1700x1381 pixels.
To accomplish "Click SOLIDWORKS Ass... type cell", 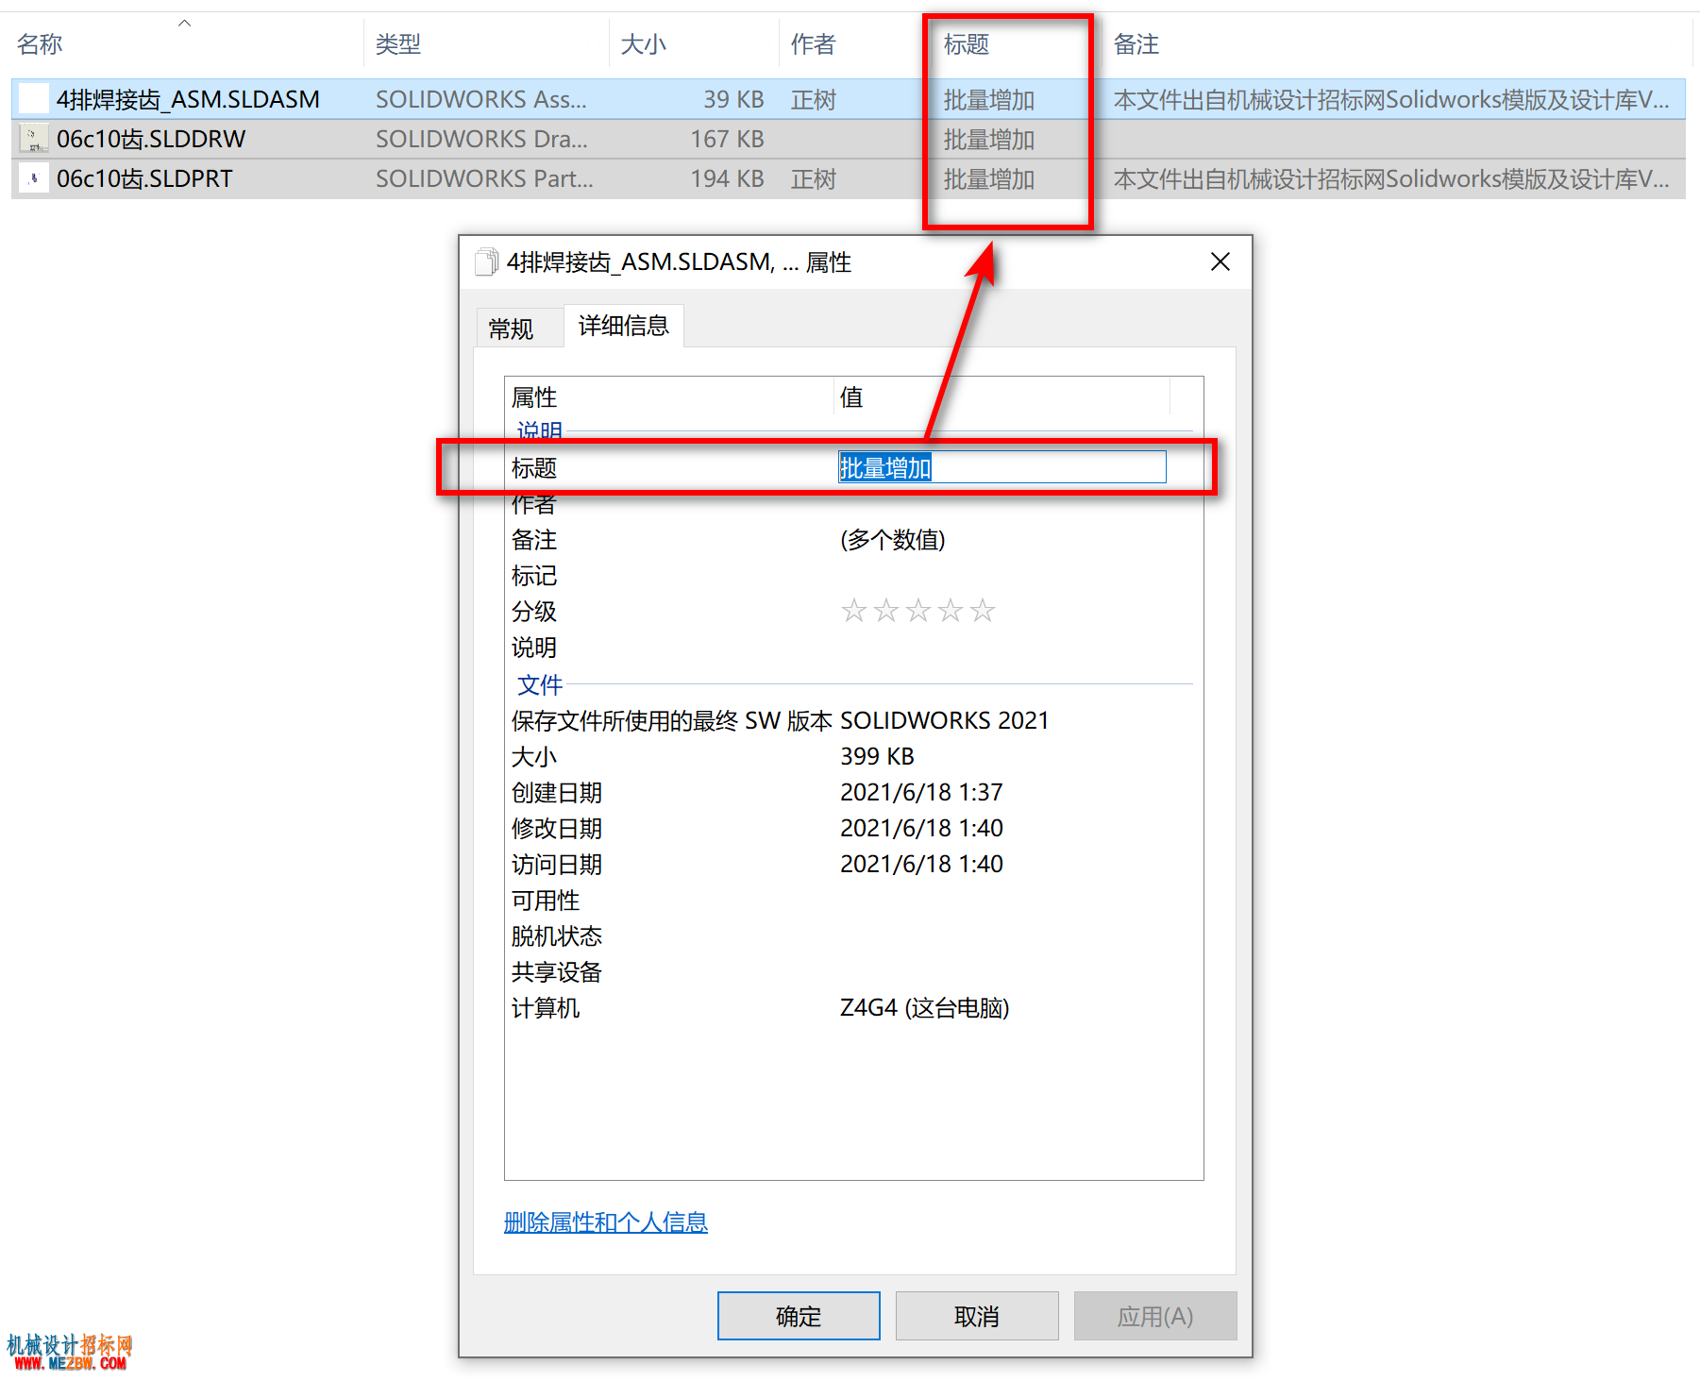I will pyautogui.click(x=481, y=99).
